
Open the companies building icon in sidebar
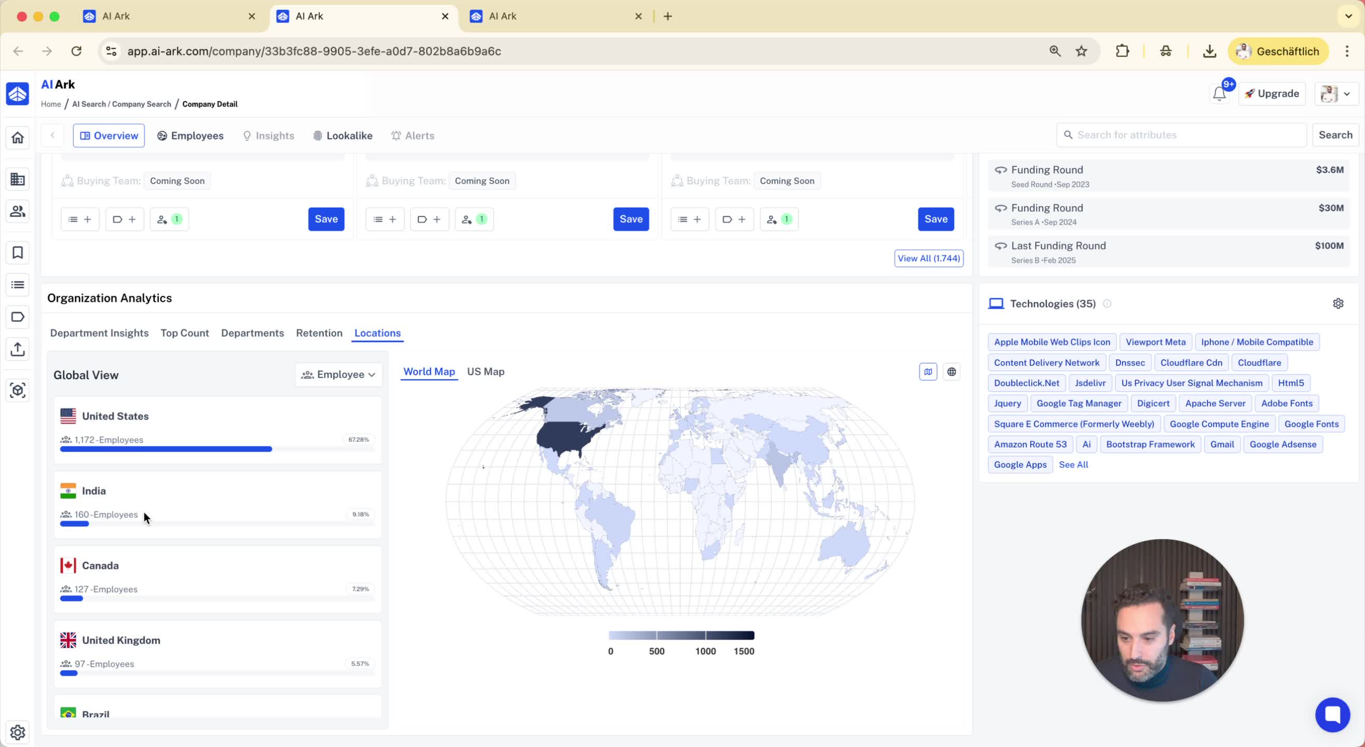click(18, 179)
